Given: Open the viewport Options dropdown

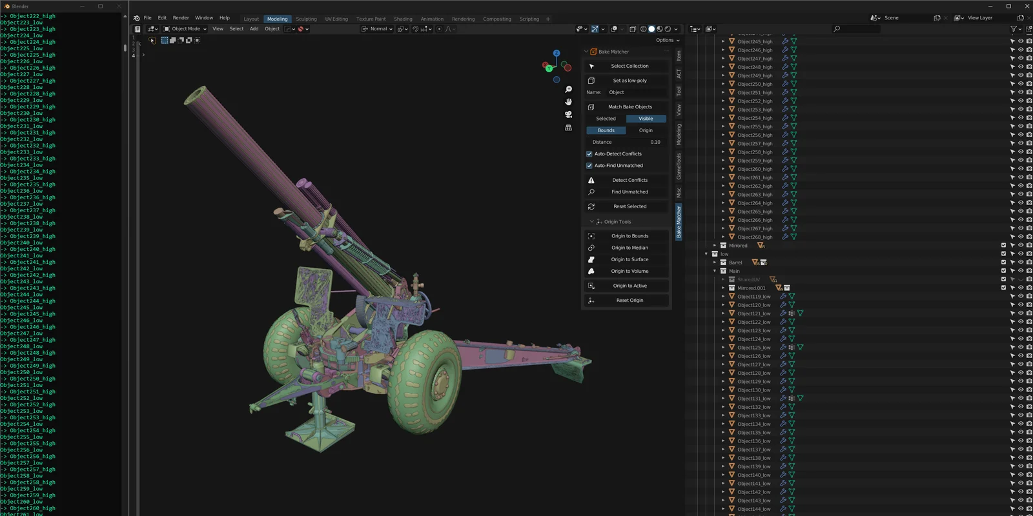Looking at the screenshot, I should click(668, 40).
